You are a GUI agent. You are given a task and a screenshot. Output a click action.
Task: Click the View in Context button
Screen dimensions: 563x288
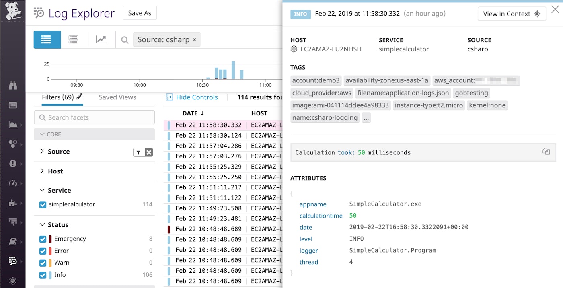[512, 14]
